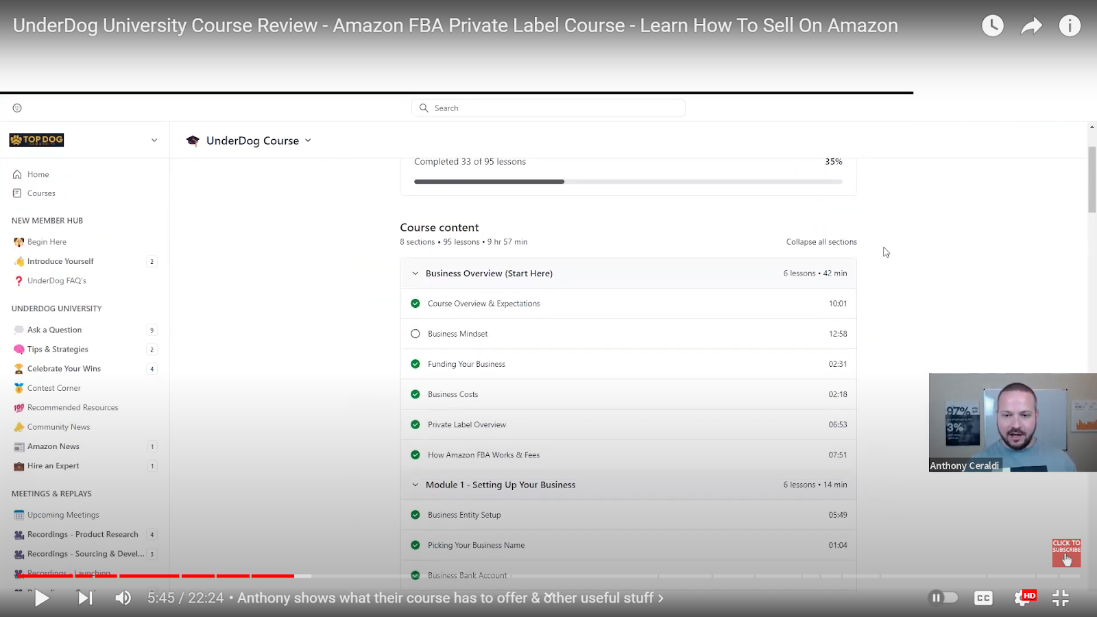Click the page vertical scrollbar
Image resolution: width=1097 pixels, height=617 pixels.
(x=1092, y=180)
